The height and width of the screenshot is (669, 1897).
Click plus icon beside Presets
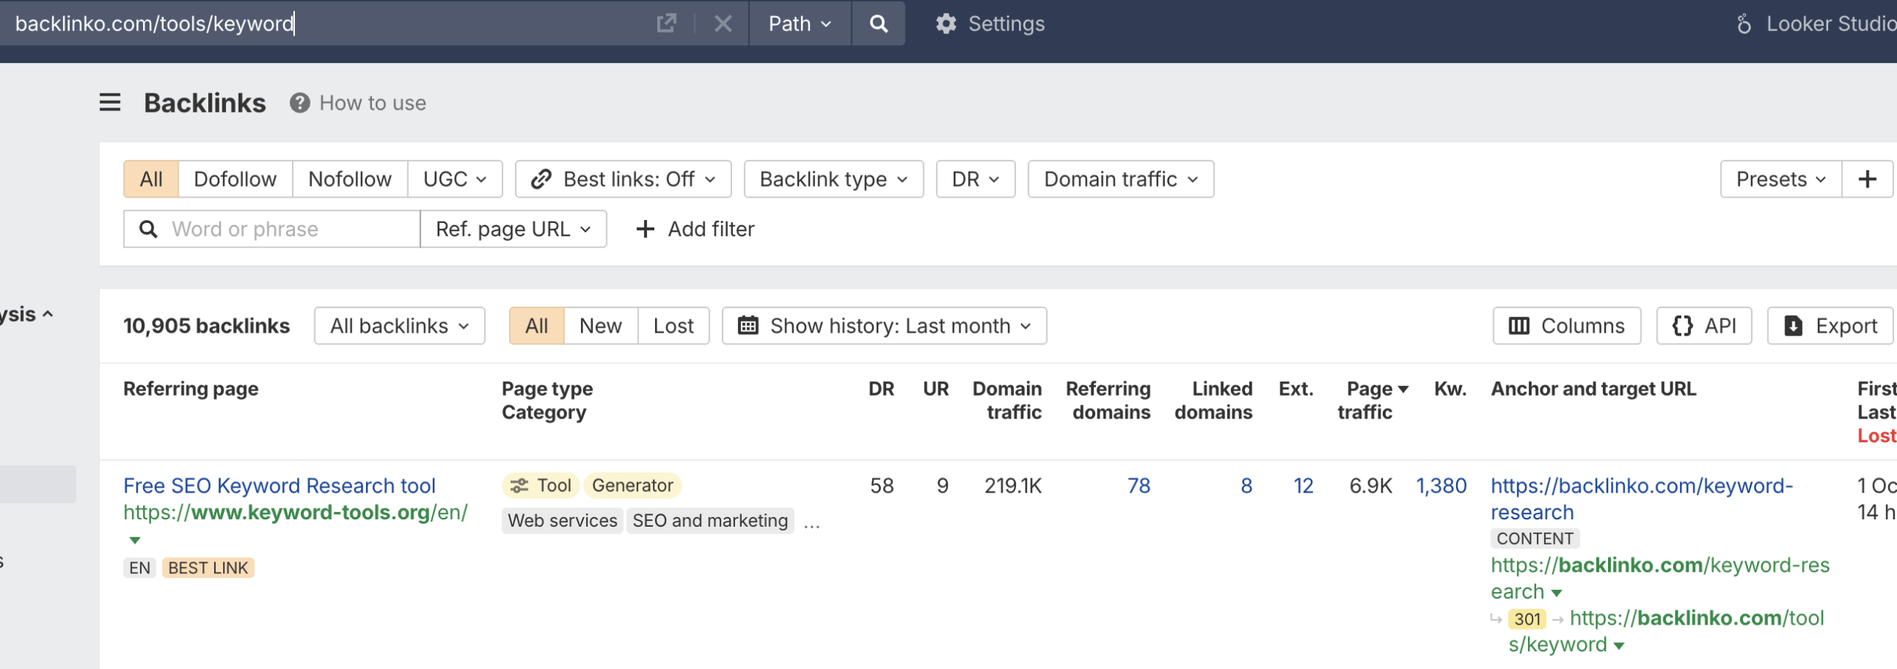click(x=1867, y=179)
